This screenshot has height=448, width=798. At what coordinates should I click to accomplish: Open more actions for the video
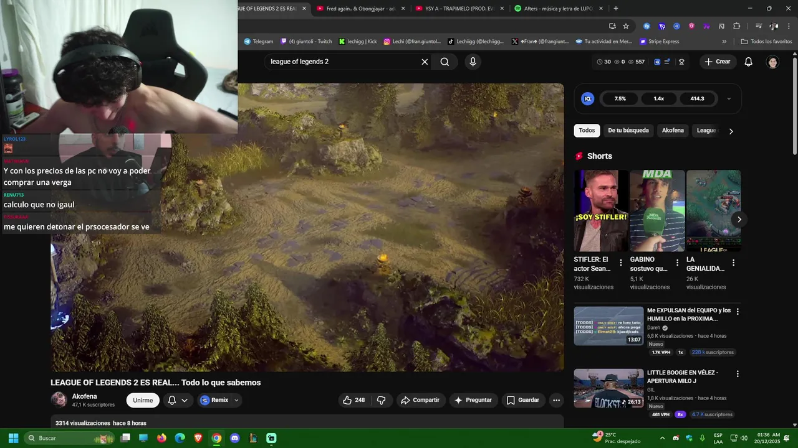pyautogui.click(x=556, y=400)
